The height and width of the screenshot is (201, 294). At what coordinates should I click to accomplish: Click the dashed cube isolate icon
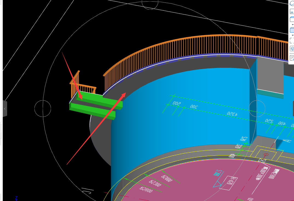[x=292, y=49]
